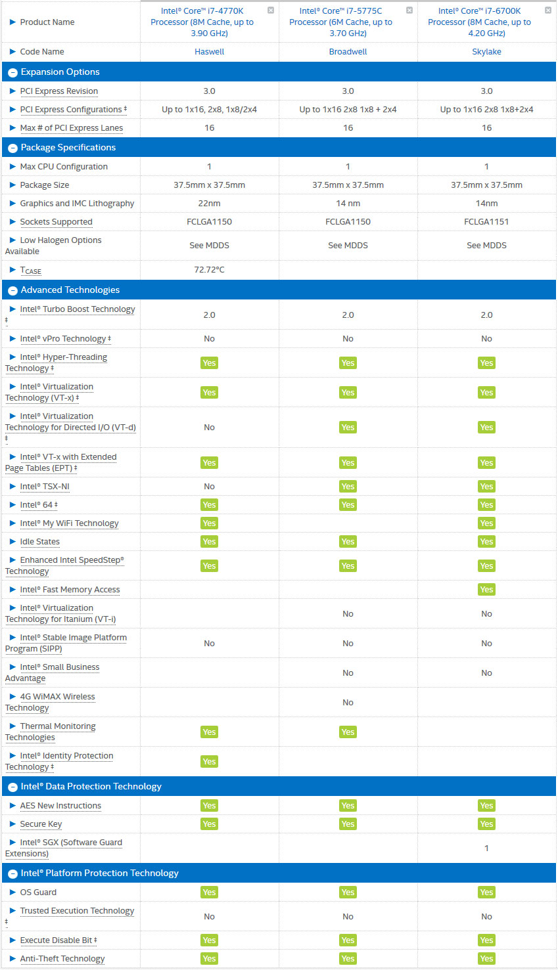Image resolution: width=558 pixels, height=970 pixels.
Task: Remove the i7-6700K column with its close icon
Action: 548,11
